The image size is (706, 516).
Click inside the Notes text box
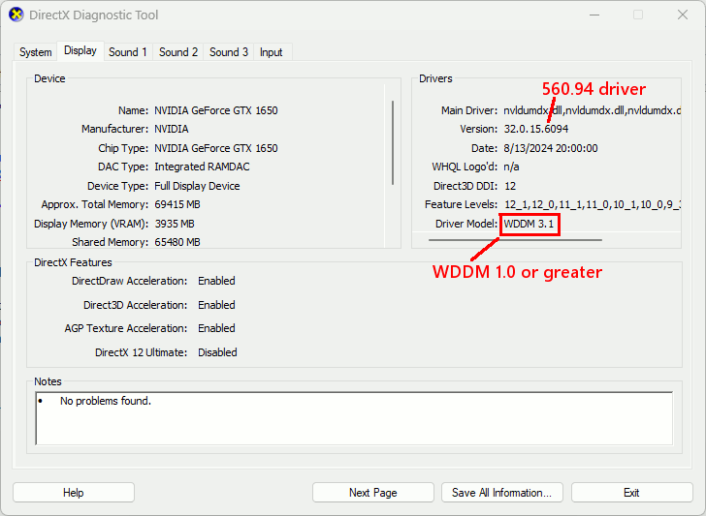click(x=354, y=418)
